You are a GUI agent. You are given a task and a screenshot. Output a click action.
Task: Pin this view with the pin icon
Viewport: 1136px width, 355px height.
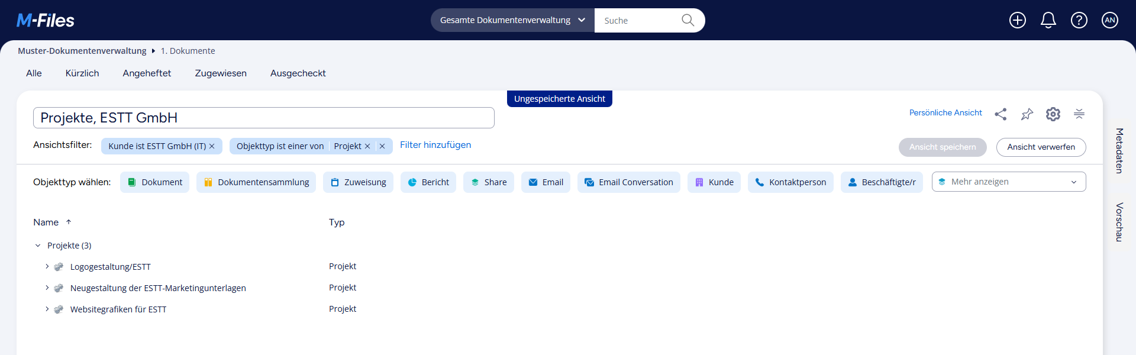1027,114
